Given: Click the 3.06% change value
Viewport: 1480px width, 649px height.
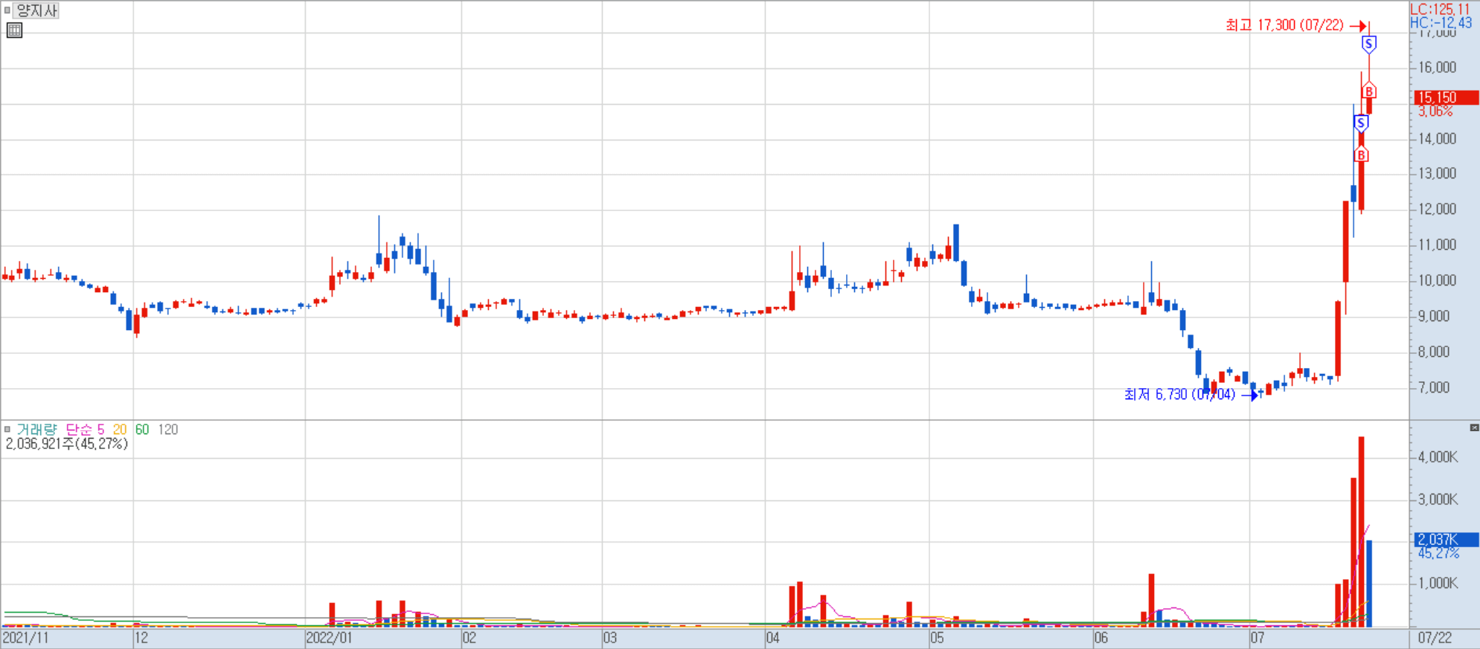Looking at the screenshot, I should (1435, 112).
